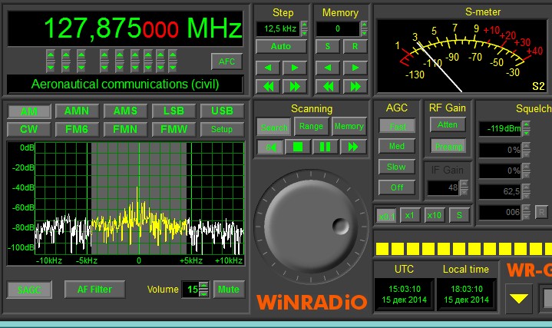Enable the AFC button

[x=226, y=61]
